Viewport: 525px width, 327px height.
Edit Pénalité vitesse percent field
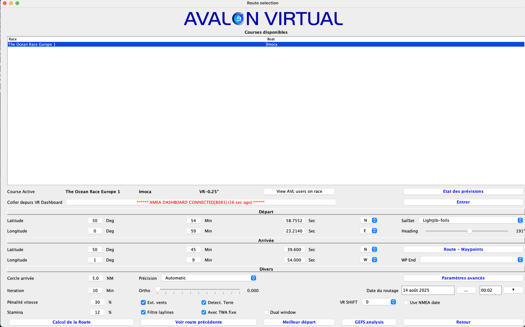(97, 302)
